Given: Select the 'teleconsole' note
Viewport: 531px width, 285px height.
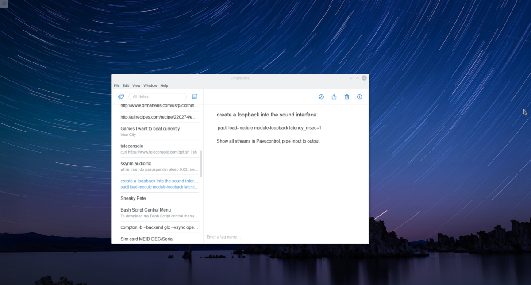Looking at the screenshot, I should pos(160,149).
